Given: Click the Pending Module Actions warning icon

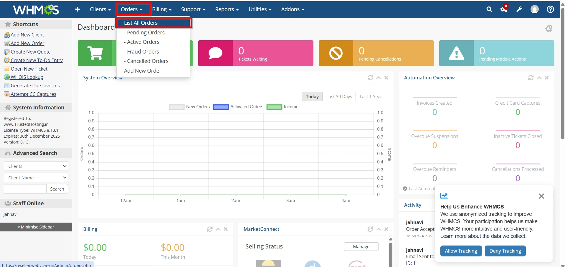Looking at the screenshot, I should 456,53.
